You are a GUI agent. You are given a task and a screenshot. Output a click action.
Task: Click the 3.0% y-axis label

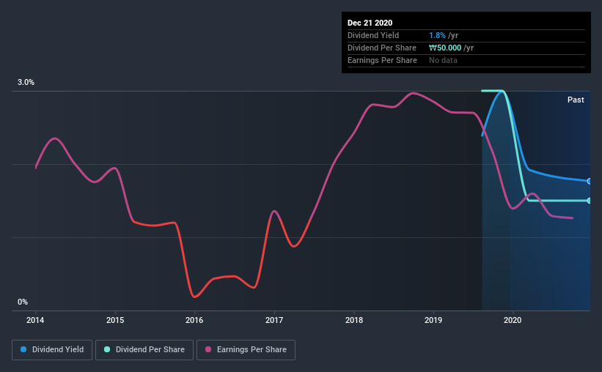[26, 83]
